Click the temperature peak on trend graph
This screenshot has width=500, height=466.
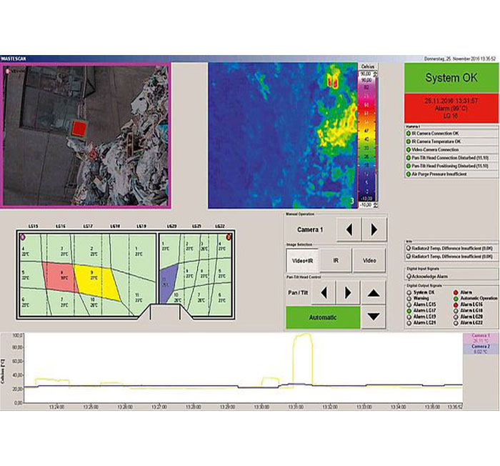(x=304, y=335)
